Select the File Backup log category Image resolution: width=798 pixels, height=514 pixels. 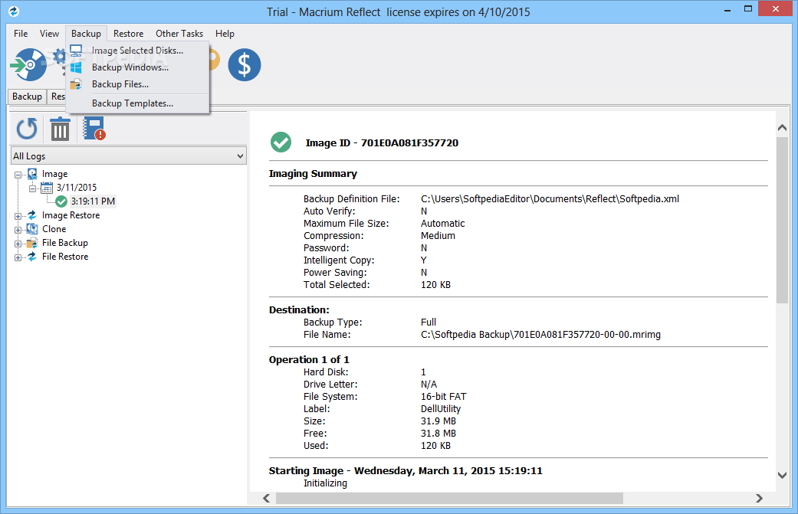pyautogui.click(x=64, y=243)
